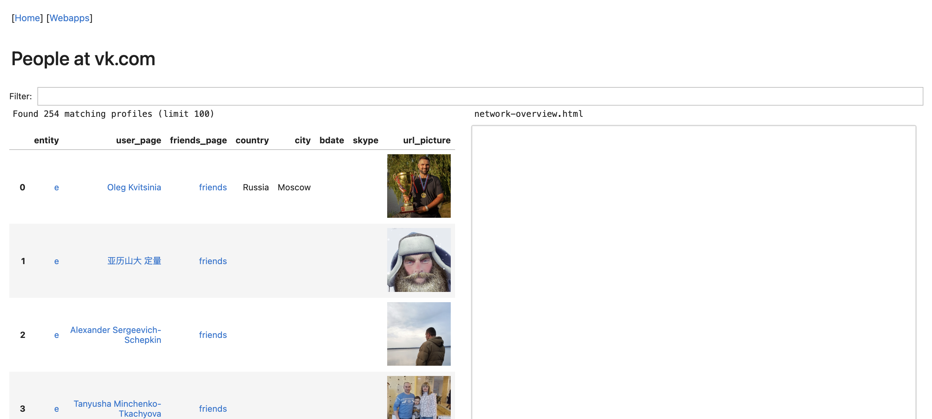Click into the Filter input field
The image size is (932, 419).
click(x=480, y=96)
